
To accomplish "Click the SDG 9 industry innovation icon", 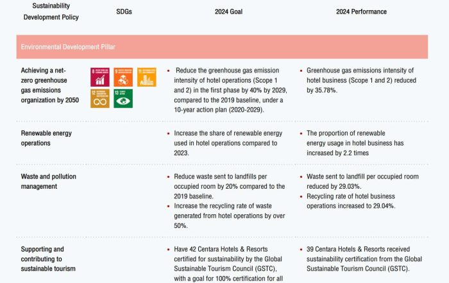I will (123, 77).
